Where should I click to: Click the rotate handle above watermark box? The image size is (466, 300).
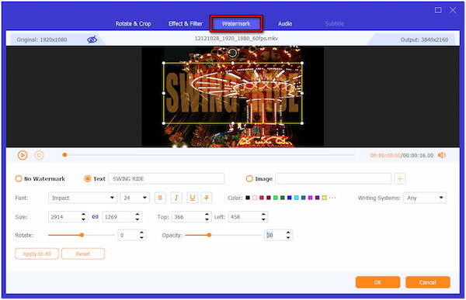pyautogui.click(x=232, y=53)
